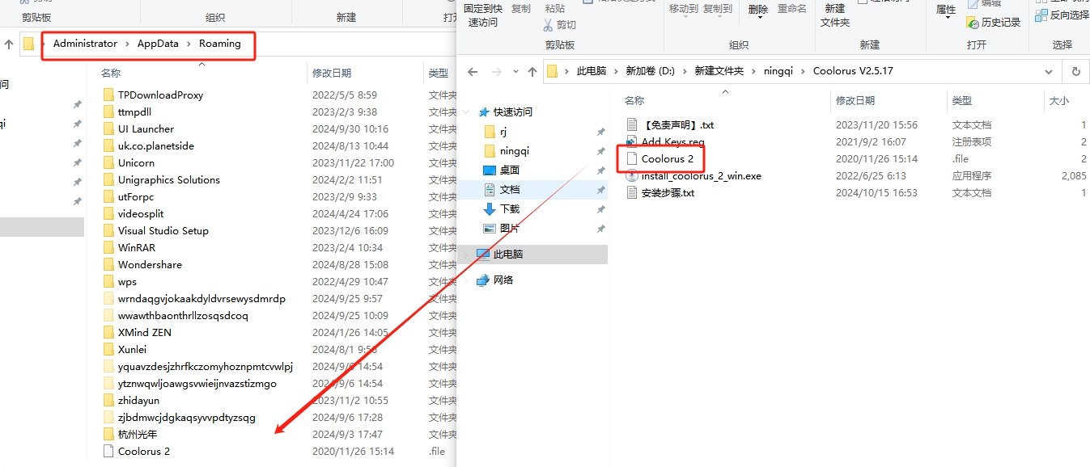Image resolution: width=1090 pixels, height=467 pixels.
Task: Click the blue desktop icon for 桌面
Action: point(489,170)
